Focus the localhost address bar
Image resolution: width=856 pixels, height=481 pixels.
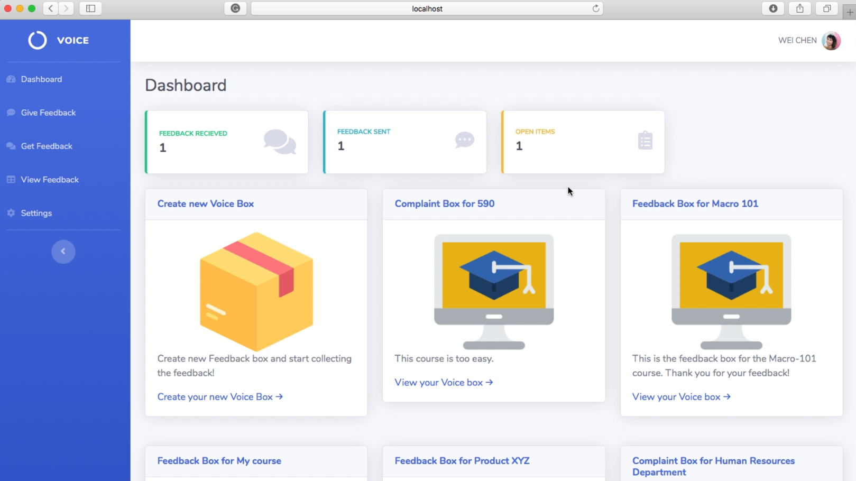click(x=427, y=8)
